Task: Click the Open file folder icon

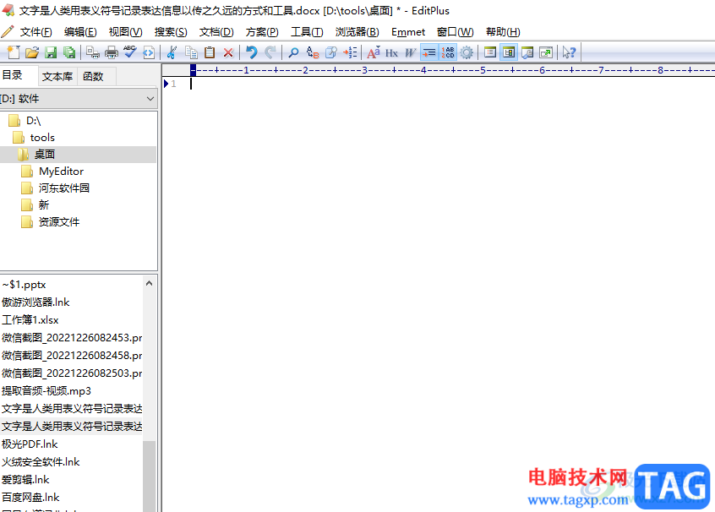Action: click(x=32, y=52)
